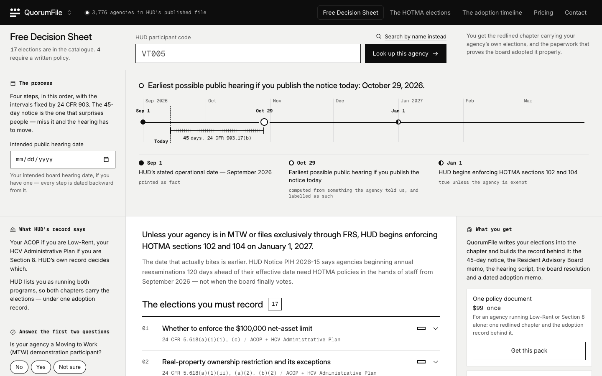The height and width of the screenshot is (376, 602).
Task: Click the Get this pack button
Action: 529,351
